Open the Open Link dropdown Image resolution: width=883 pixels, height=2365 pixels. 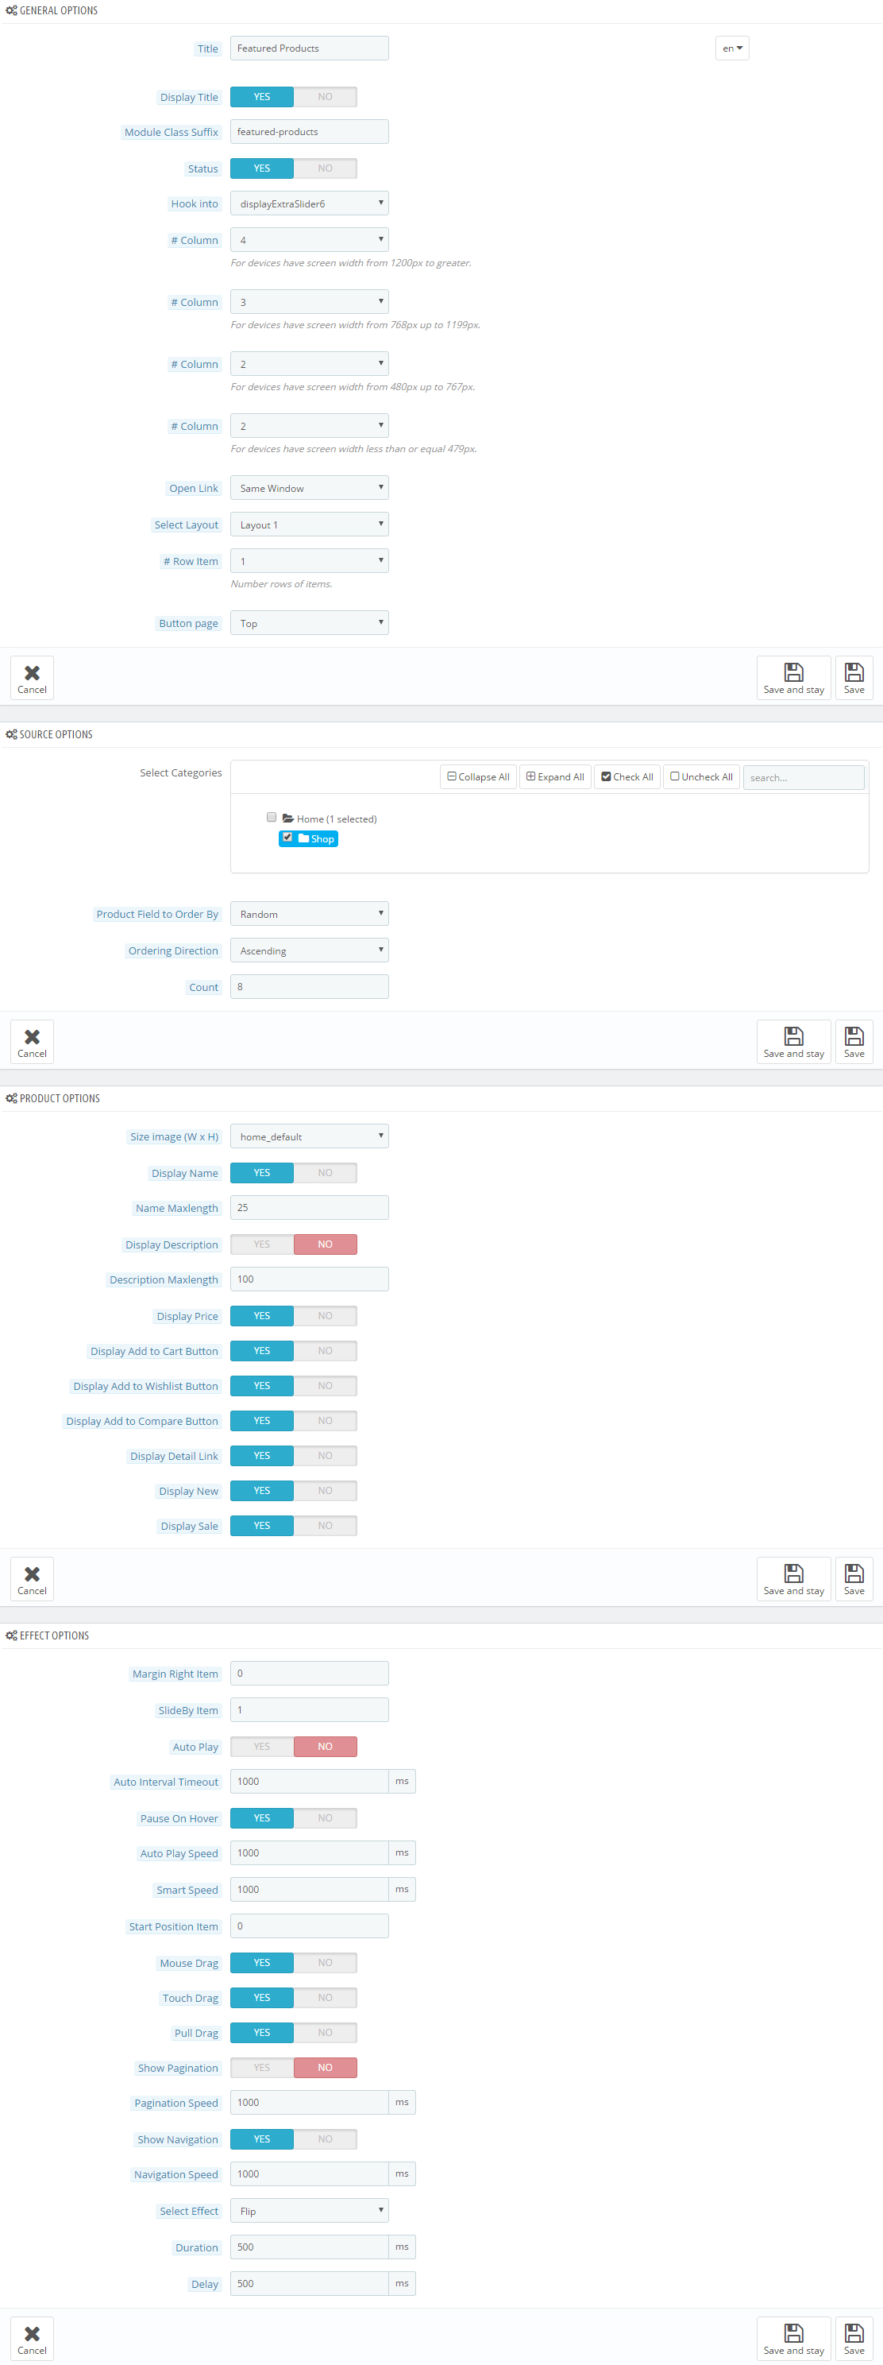[x=309, y=487]
